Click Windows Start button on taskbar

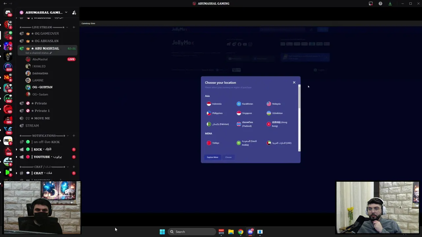162,232
